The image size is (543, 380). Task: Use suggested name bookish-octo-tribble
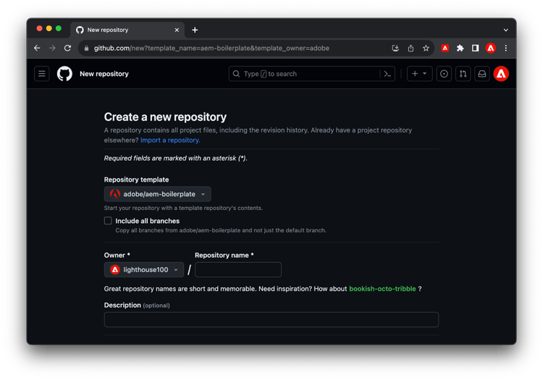(382, 289)
